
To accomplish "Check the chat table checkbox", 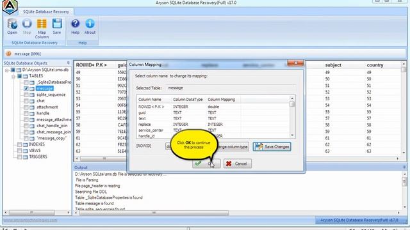I will [x=26, y=101].
